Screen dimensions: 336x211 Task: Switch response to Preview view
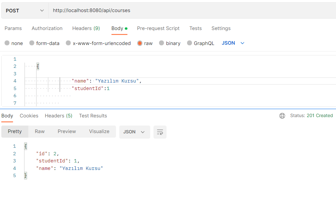point(66,131)
